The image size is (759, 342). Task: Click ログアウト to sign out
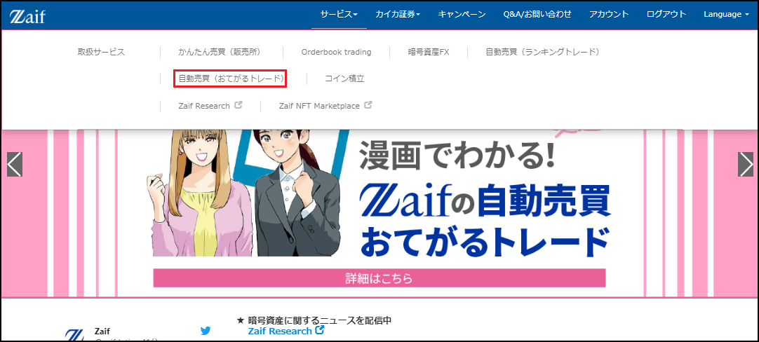click(x=666, y=15)
